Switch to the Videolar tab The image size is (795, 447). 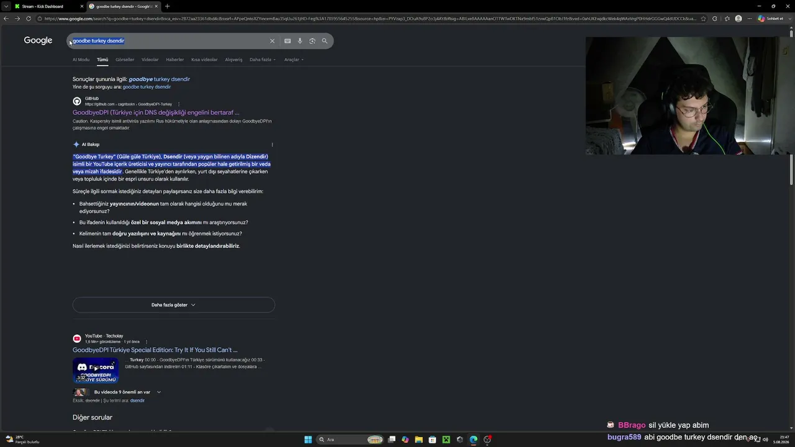[150, 60]
